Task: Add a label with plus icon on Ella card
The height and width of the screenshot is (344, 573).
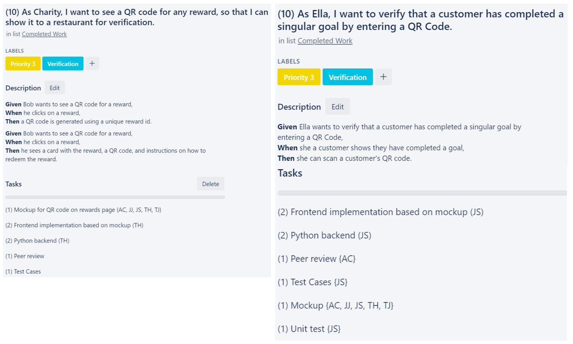Action: (x=383, y=77)
